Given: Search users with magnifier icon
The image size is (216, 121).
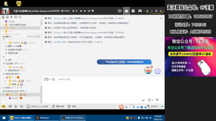Looking at the screenshot, I should pos(20,17).
